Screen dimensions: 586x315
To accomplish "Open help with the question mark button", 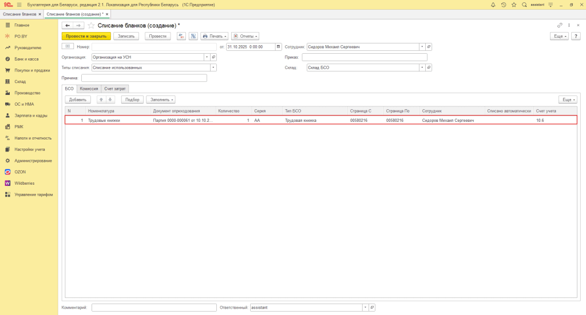I will [576, 36].
